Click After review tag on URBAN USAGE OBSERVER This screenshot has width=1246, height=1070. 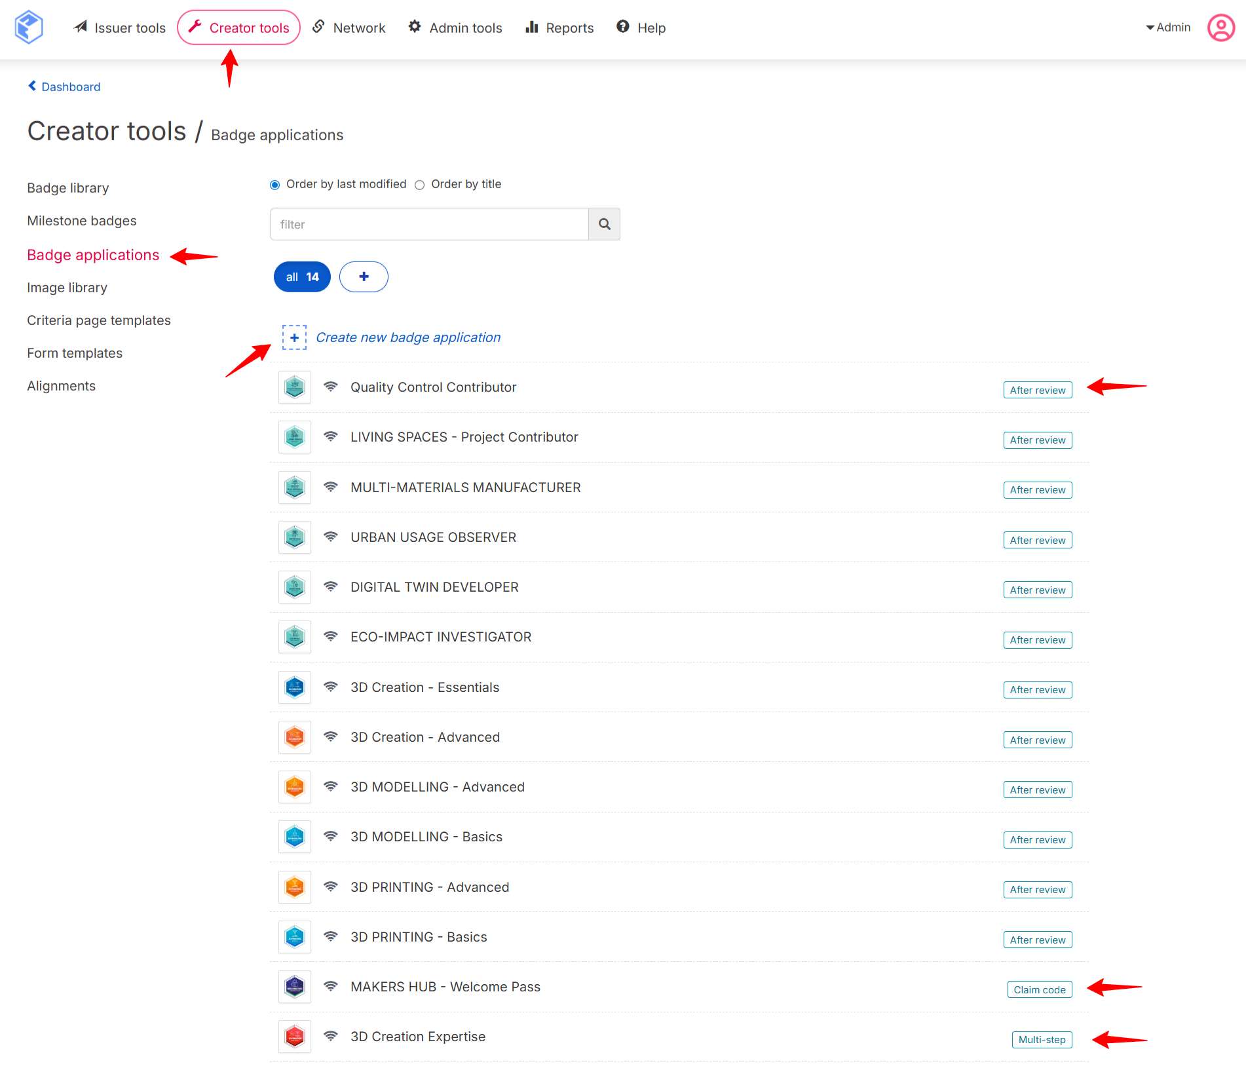click(x=1038, y=540)
